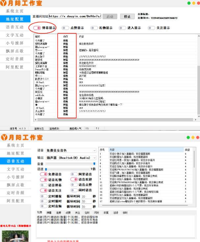Open 小号滚屏 in the 地址配置 window sidebar
The width and height of the screenshot is (200, 242).
click(x=15, y=43)
